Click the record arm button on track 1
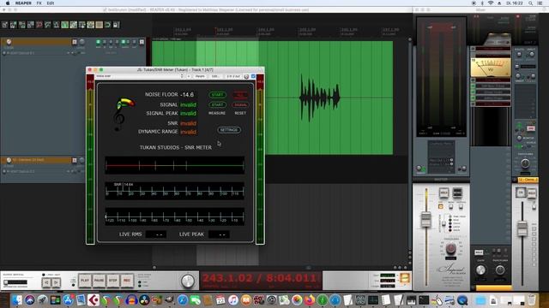 [x=75, y=42]
